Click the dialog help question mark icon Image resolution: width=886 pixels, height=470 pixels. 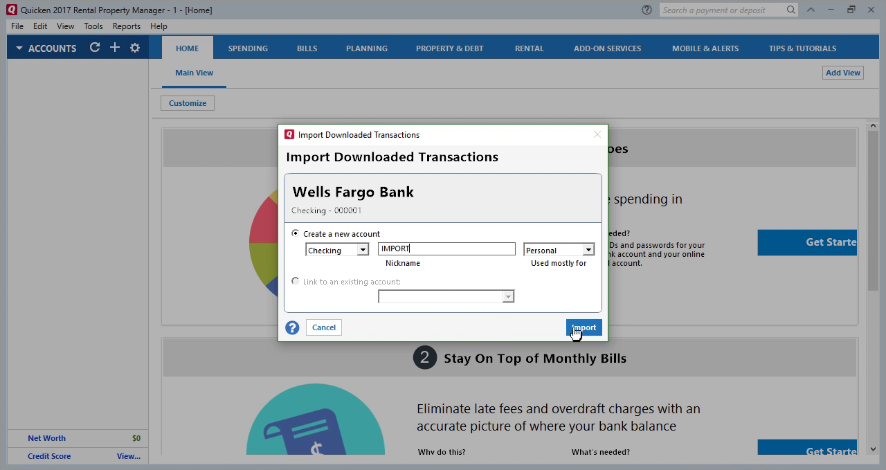292,327
